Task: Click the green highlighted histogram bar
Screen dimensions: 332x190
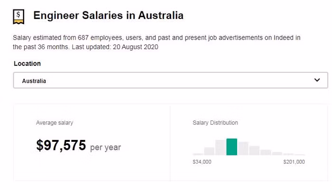Action: (x=231, y=147)
